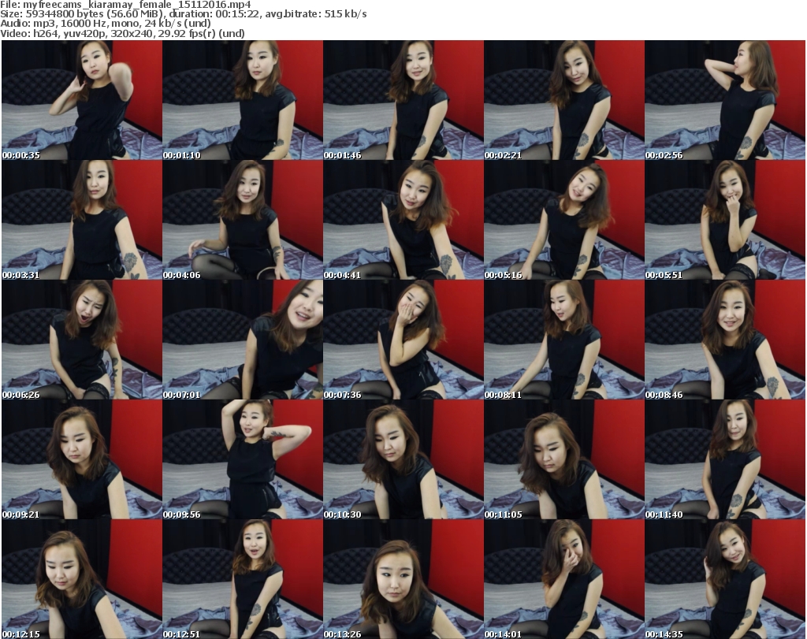Pick the 00:07:01 video frame

[243, 340]
